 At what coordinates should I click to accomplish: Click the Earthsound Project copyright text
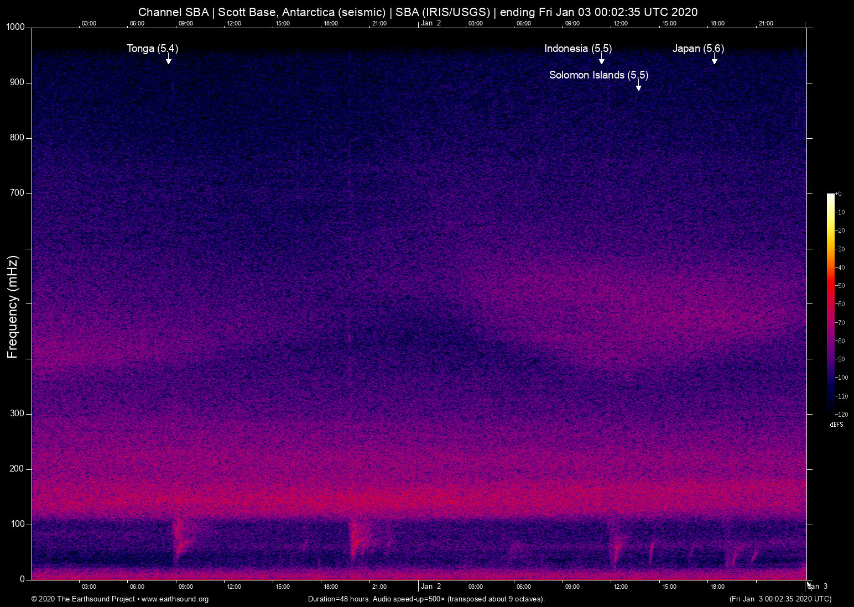coord(83,599)
